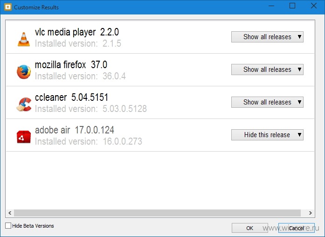Click the Customize Results title bar app icon
This screenshot has width=325, height=237.
(8, 7)
